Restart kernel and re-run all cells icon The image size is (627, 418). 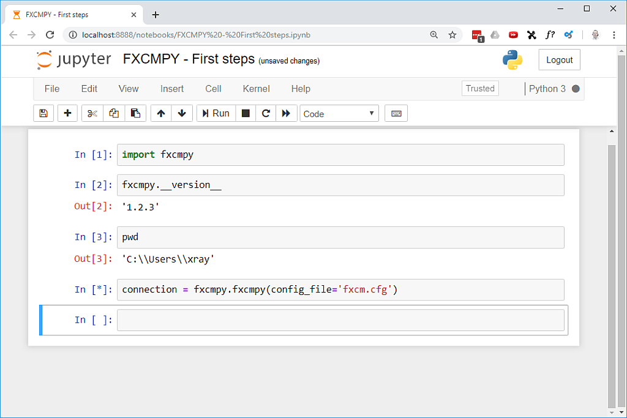tap(287, 113)
